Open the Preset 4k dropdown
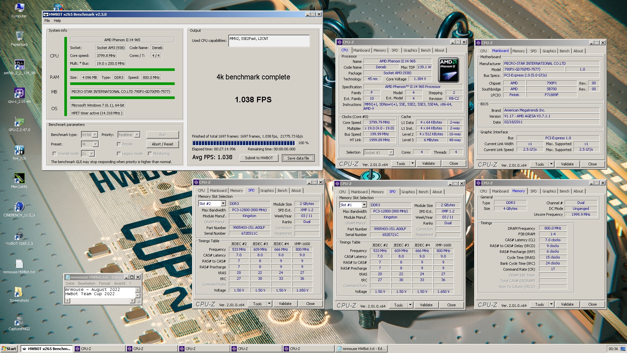This screenshot has height=353, width=627. pos(95,144)
